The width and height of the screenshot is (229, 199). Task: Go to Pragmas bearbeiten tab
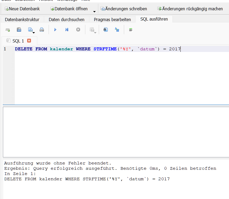click(x=112, y=20)
